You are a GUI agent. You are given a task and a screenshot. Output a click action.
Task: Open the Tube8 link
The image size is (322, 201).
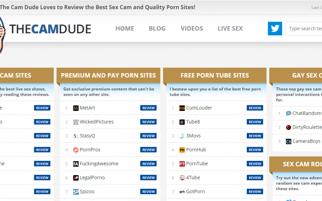[x=193, y=122]
